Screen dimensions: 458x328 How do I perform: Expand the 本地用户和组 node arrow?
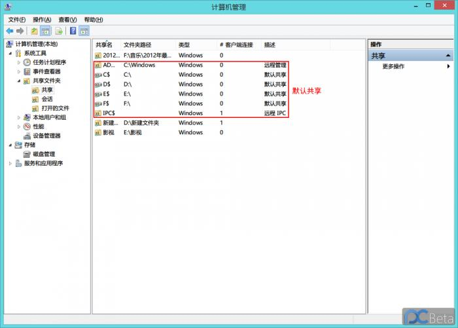click(19, 118)
